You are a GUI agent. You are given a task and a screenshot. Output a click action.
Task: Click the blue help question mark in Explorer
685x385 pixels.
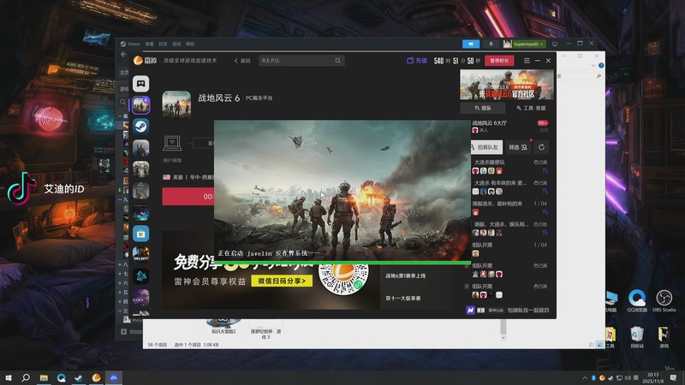pyautogui.click(x=601, y=66)
